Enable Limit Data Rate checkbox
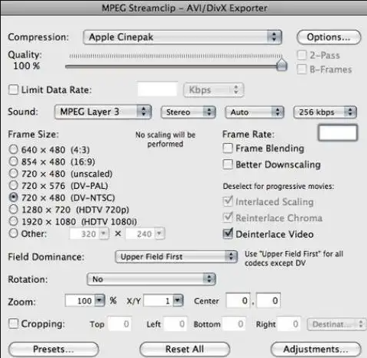This screenshot has height=358, width=367. (13, 89)
